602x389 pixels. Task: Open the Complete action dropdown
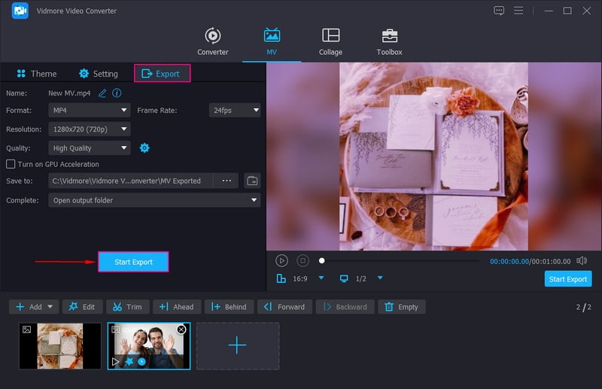click(x=154, y=200)
